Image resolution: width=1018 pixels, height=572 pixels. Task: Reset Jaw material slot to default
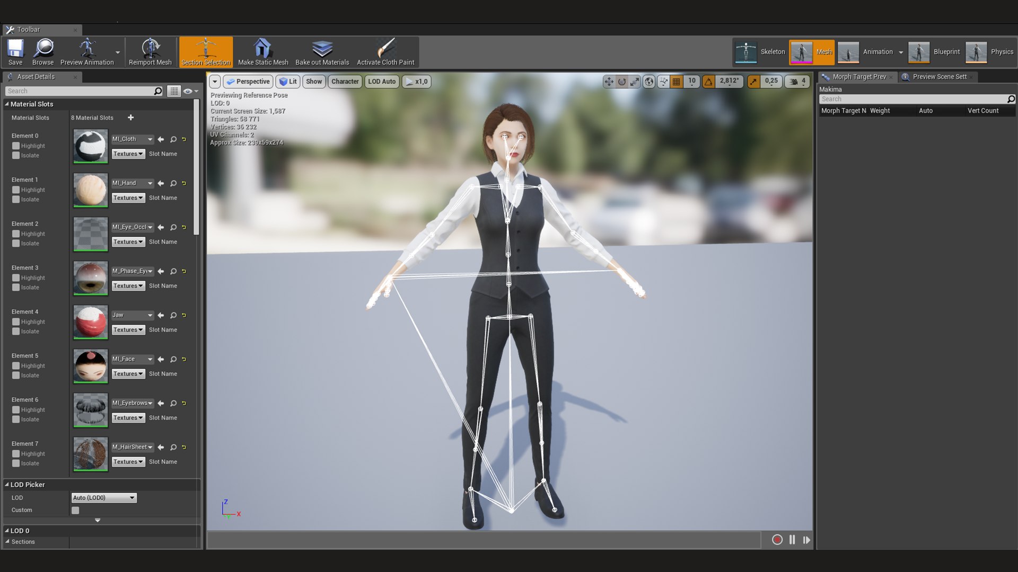(184, 315)
